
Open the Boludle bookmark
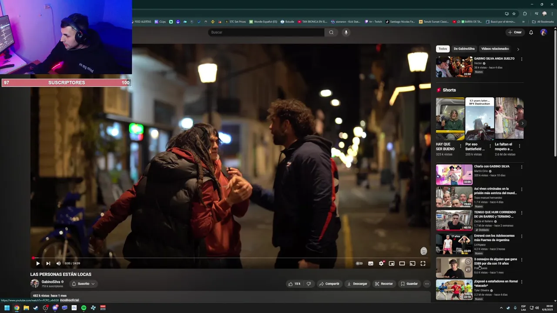pyautogui.click(x=288, y=22)
